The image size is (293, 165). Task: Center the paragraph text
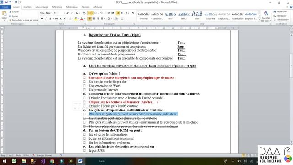tap(94, 19)
